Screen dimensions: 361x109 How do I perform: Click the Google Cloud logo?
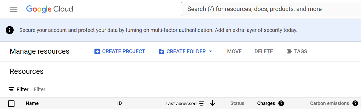pyautogui.click(x=50, y=9)
